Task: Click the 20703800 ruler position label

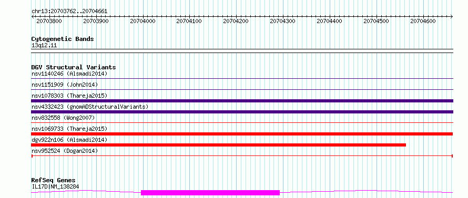Action: 49,21
